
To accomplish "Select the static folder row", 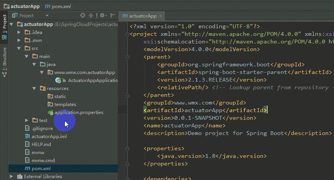I will tap(63, 96).
